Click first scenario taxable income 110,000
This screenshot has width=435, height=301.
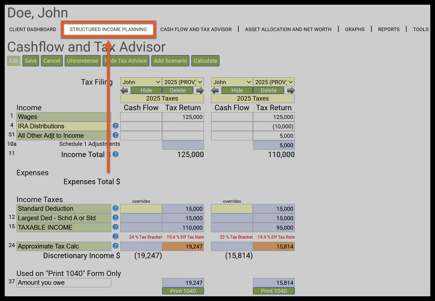coord(183,228)
